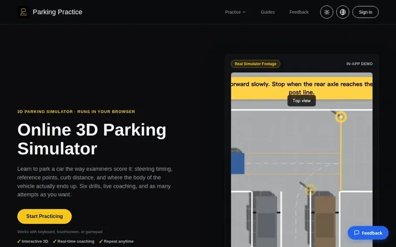Open the language globe icon
The width and height of the screenshot is (396, 247).
343,12
